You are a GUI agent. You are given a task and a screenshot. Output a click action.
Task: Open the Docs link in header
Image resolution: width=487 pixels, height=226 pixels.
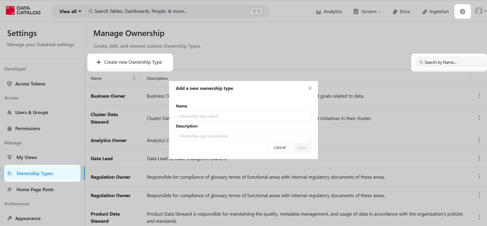point(401,12)
